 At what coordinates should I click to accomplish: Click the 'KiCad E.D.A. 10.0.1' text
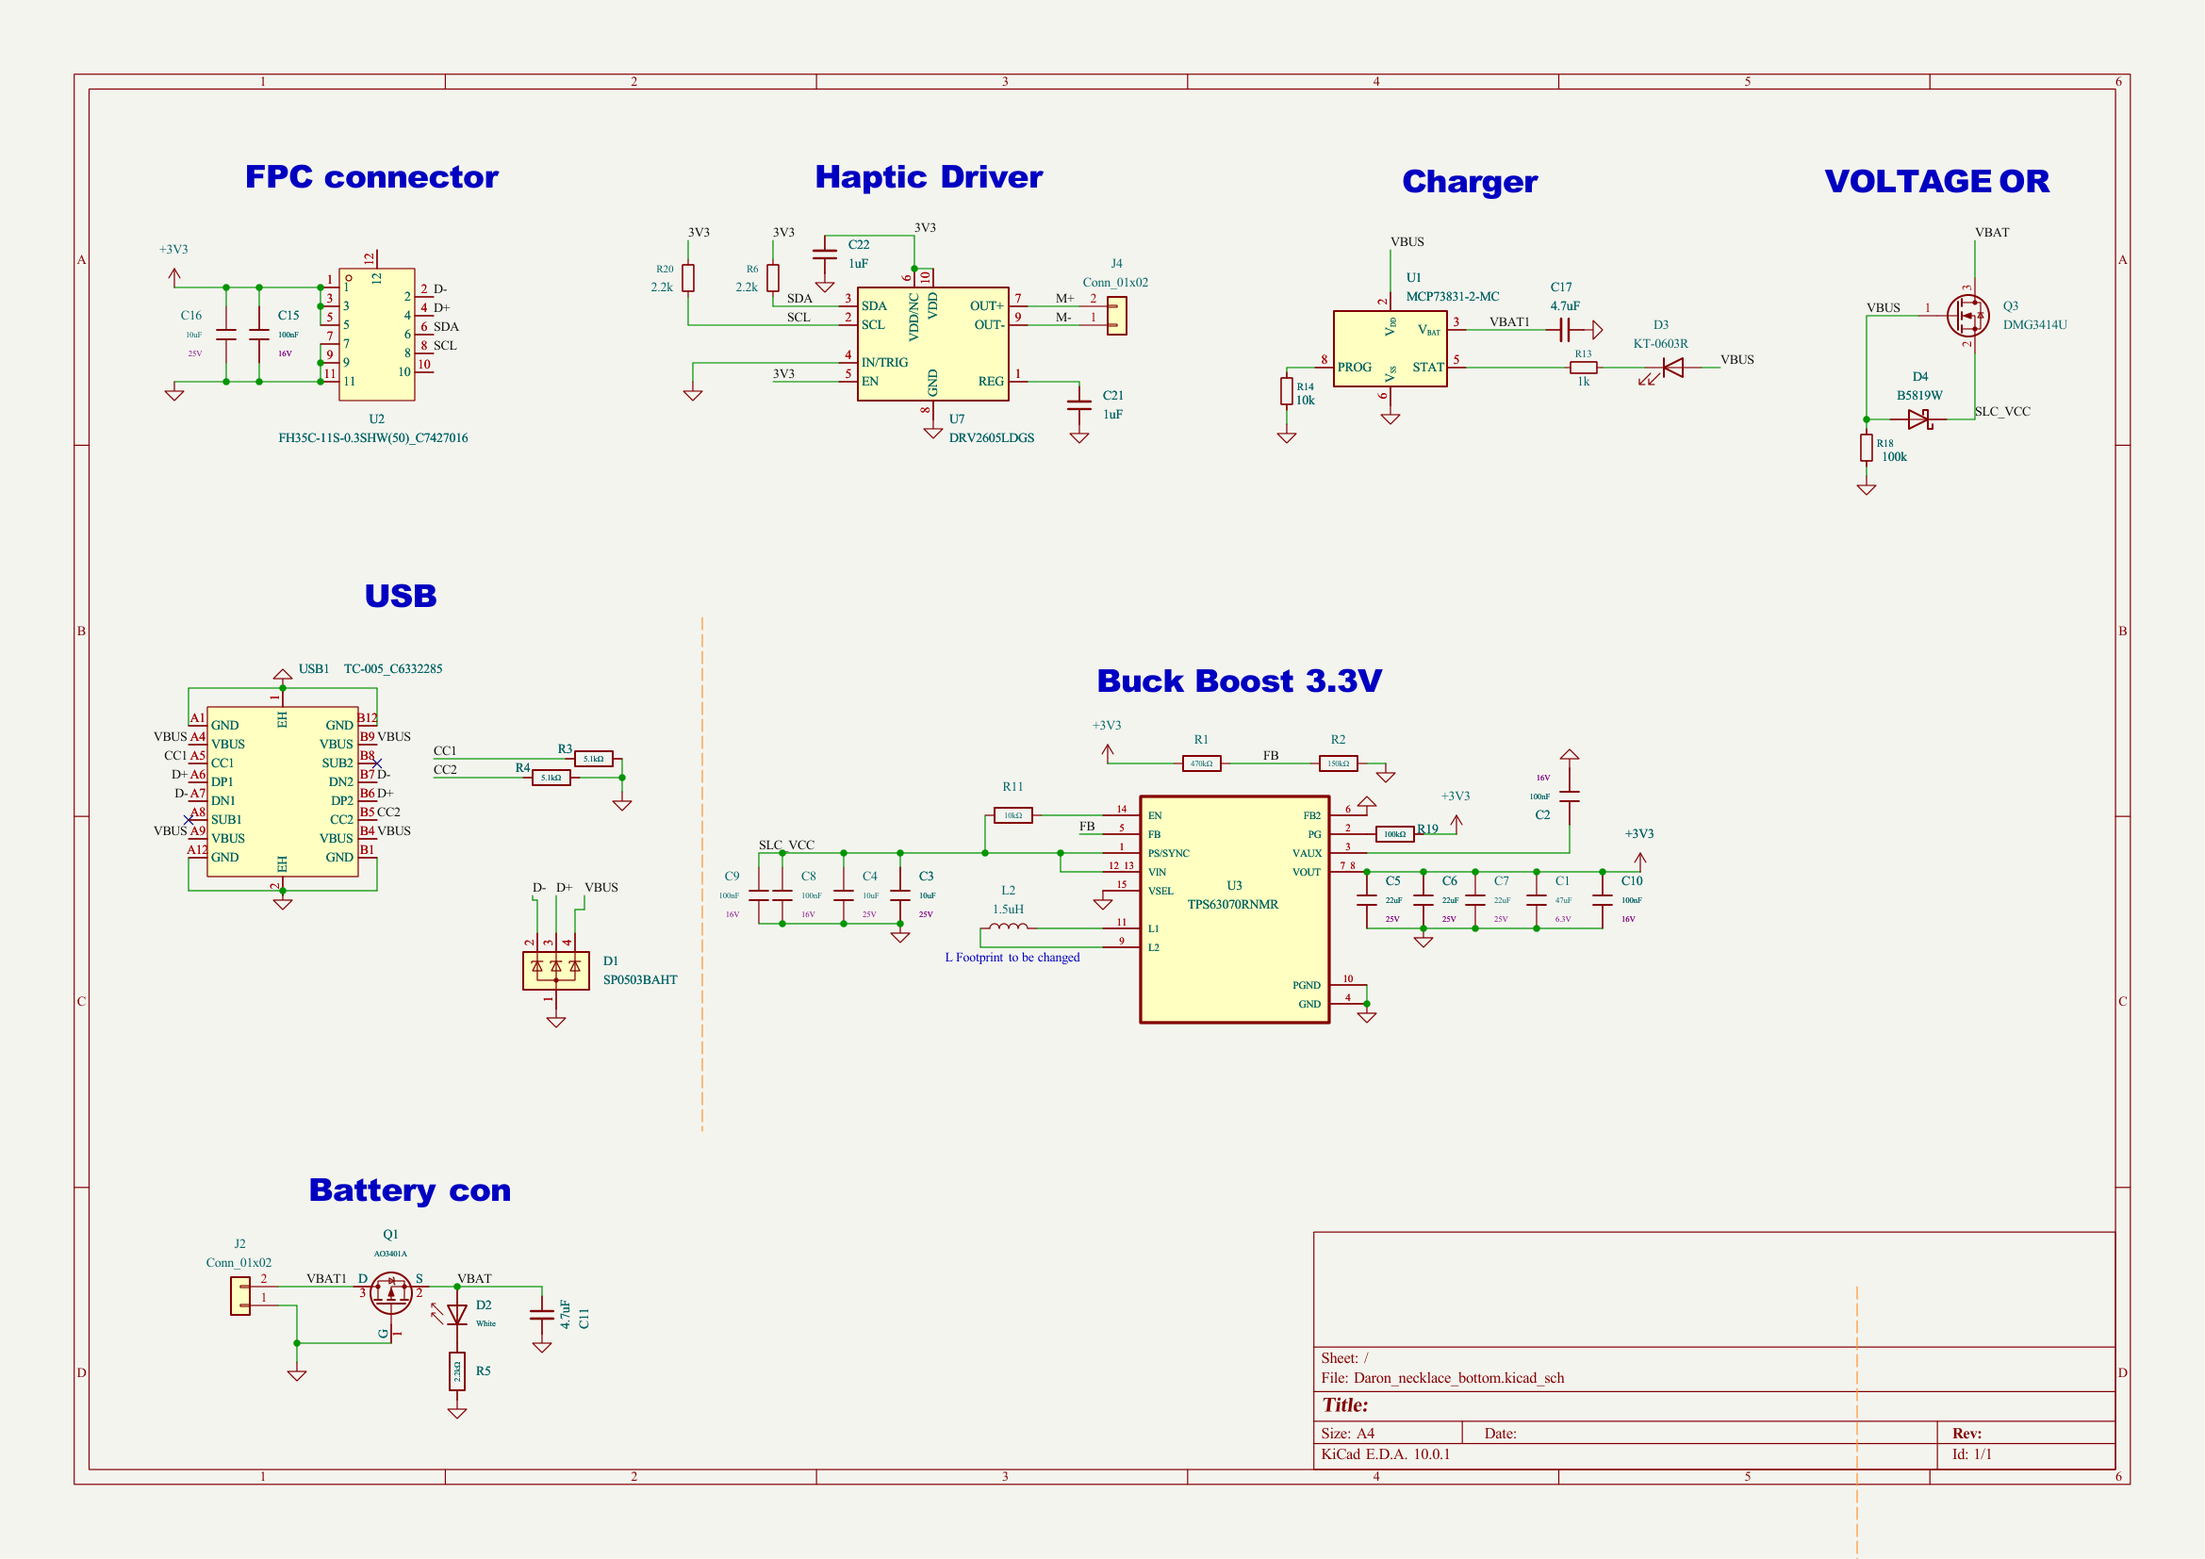[1385, 1453]
